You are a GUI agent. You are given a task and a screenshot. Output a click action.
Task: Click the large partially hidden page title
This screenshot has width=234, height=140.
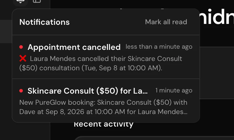pos(217,17)
